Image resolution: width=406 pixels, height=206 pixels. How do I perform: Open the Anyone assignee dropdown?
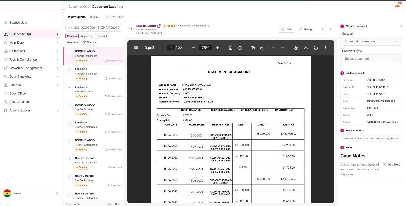(73, 42)
